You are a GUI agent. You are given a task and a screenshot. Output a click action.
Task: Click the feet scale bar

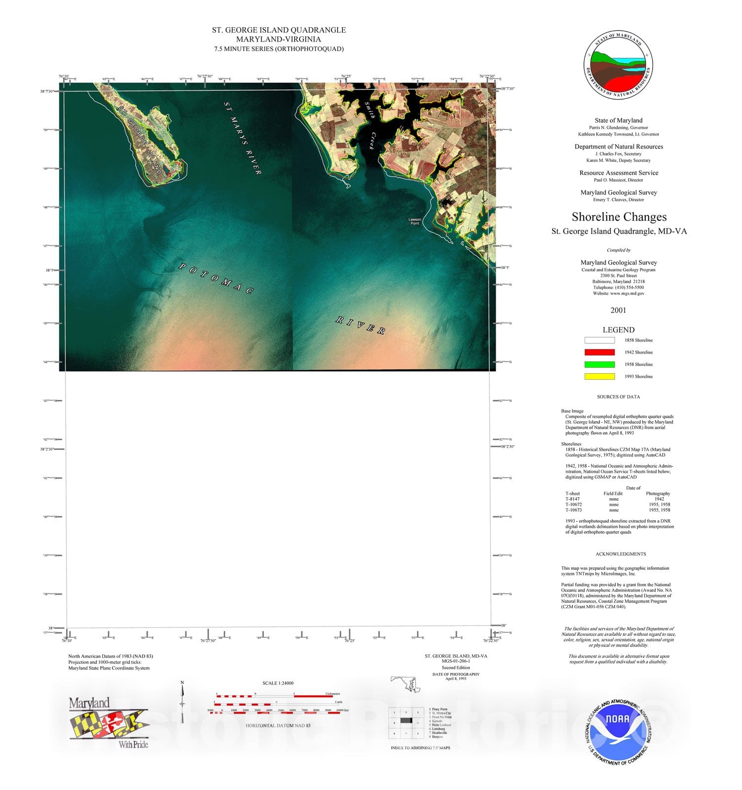click(x=279, y=711)
